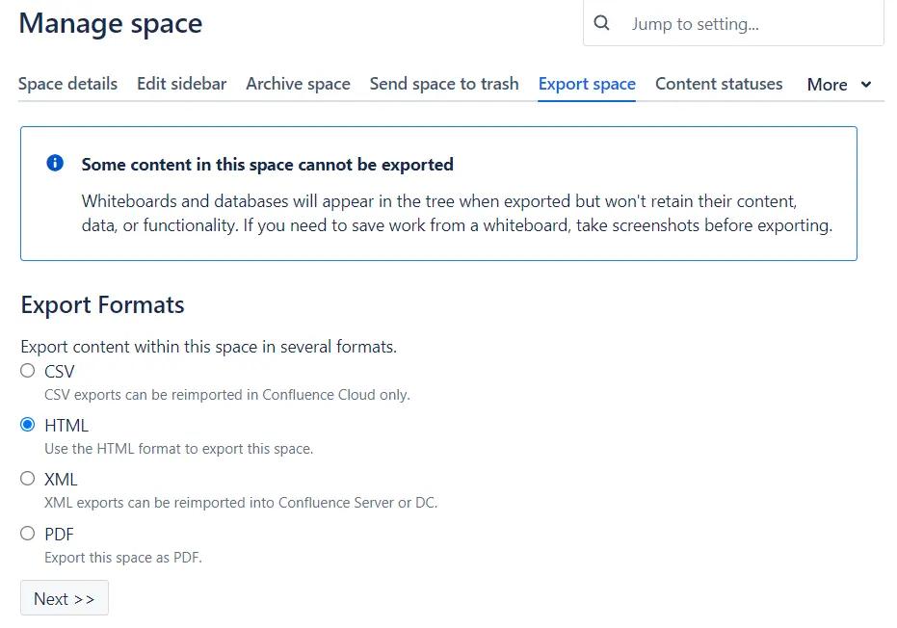This screenshot has width=897, height=628.
Task: Click the info icon in the notice banner
Action: pyautogui.click(x=55, y=163)
